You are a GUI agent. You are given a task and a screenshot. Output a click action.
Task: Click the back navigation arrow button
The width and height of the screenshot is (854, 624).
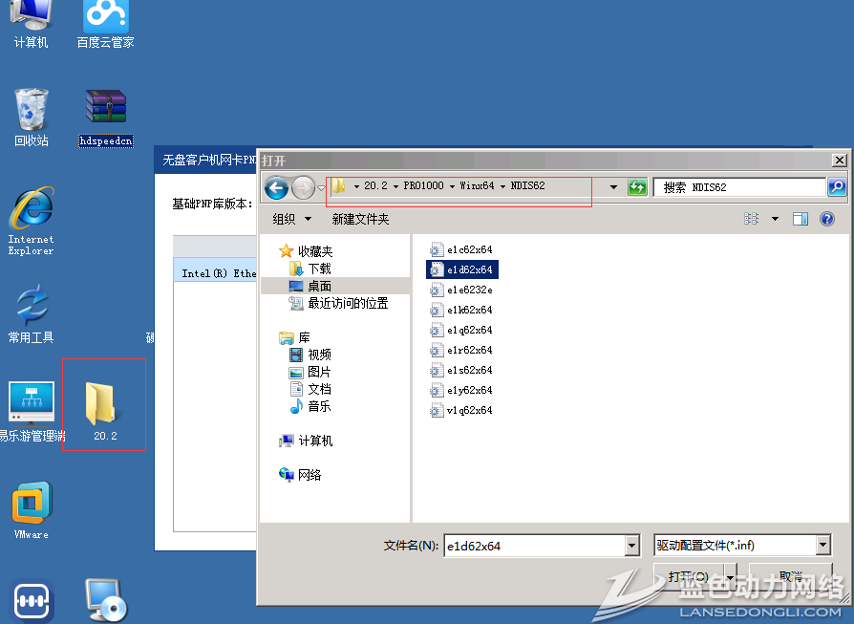[x=276, y=187]
